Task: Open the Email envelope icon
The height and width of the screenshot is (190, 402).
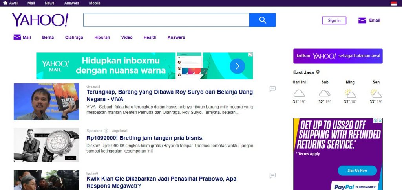Action: pyautogui.click(x=362, y=20)
